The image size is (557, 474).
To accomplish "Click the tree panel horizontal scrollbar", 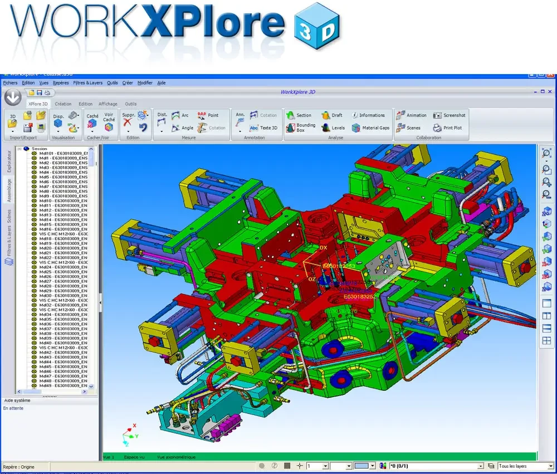I will 52,392.
